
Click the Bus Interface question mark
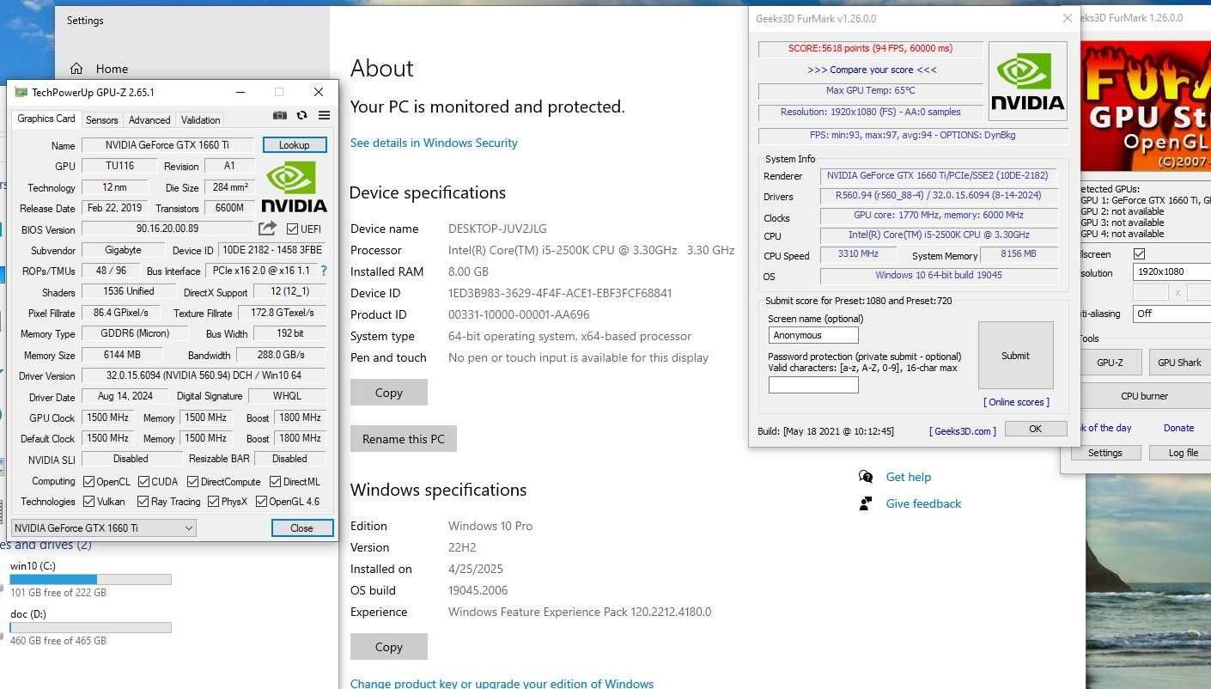coord(324,271)
